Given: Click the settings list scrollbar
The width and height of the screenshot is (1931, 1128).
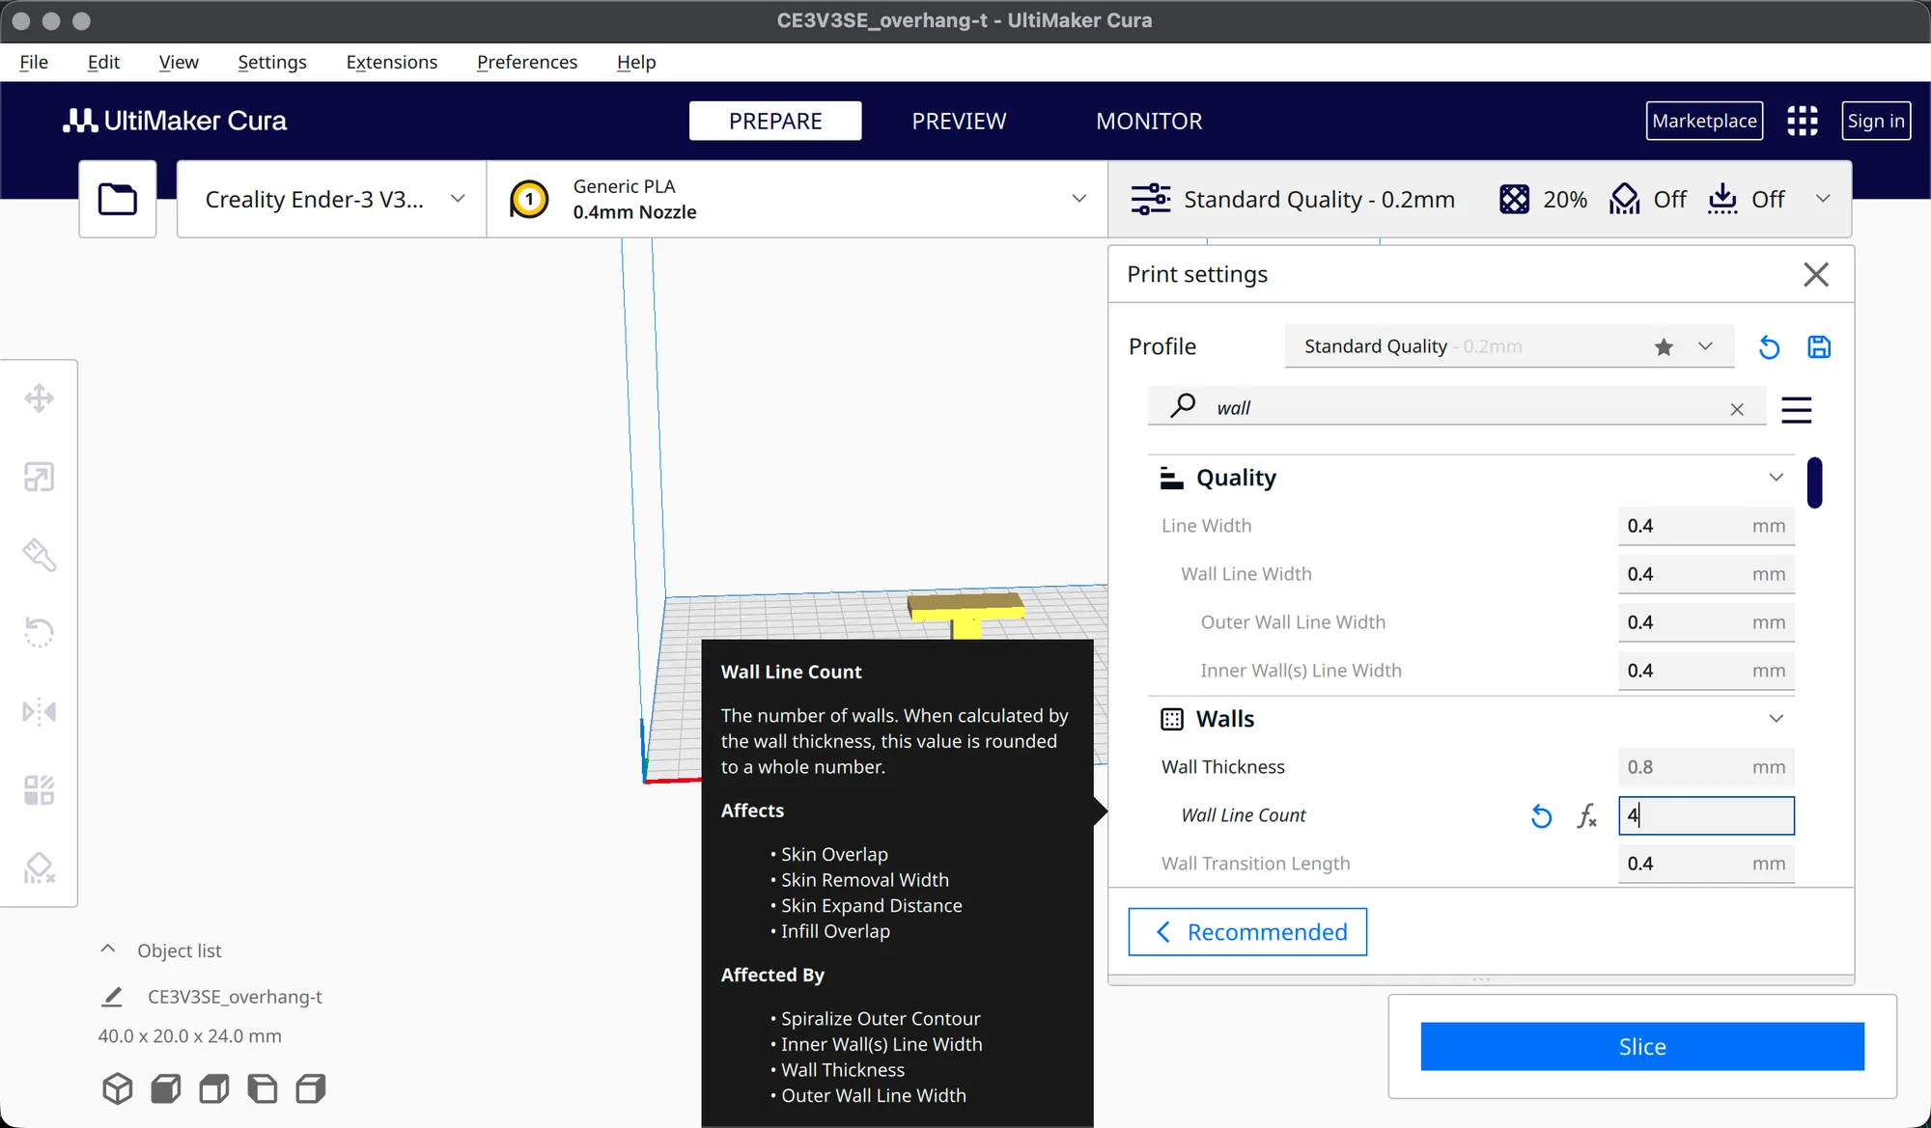Looking at the screenshot, I should 1815,482.
